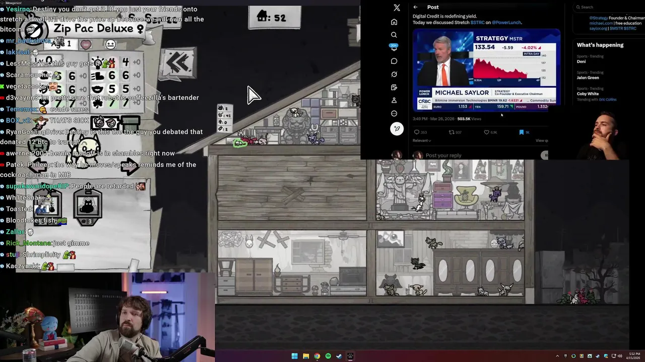
Task: Toggle the bookmark with 1K saves
Action: click(x=524, y=132)
